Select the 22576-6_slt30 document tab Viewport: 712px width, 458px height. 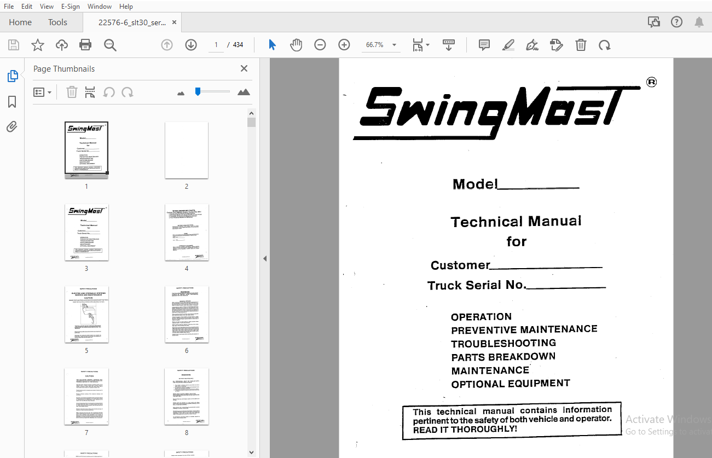[132, 22]
